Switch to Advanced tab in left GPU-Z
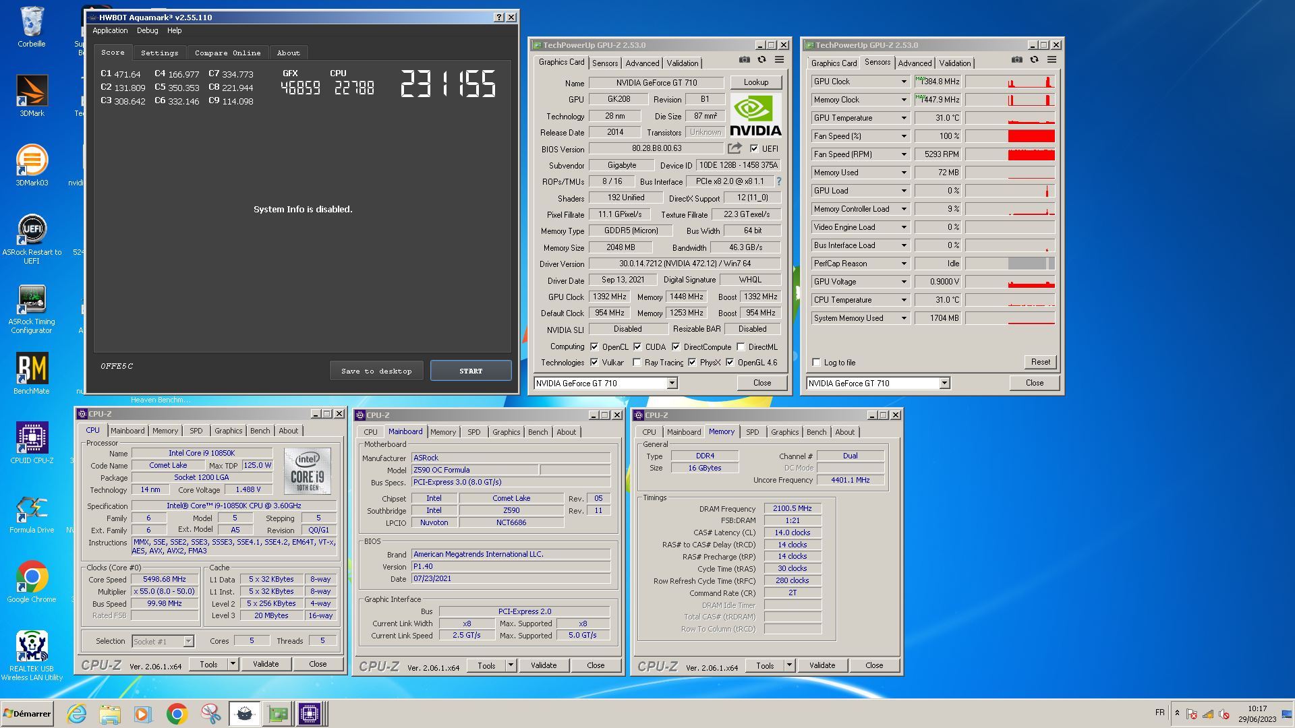 642,63
